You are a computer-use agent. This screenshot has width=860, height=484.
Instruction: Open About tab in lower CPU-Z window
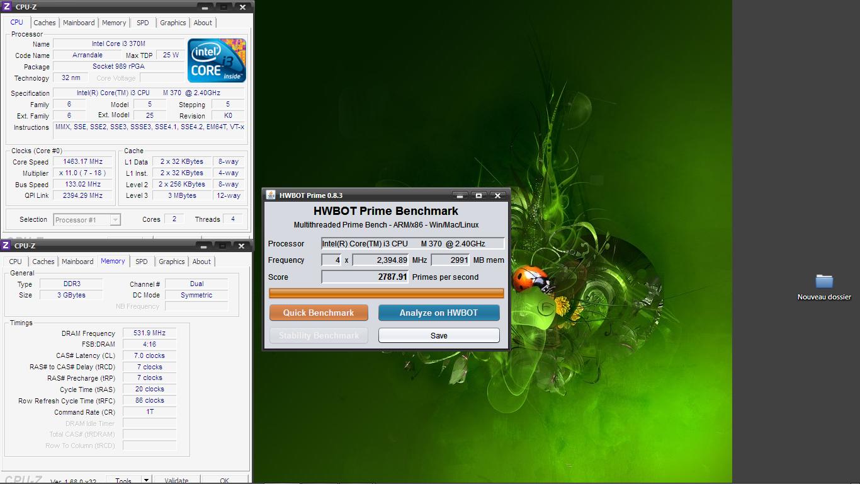[201, 262]
